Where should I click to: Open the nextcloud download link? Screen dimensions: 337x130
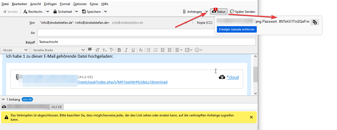[x=122, y=82]
